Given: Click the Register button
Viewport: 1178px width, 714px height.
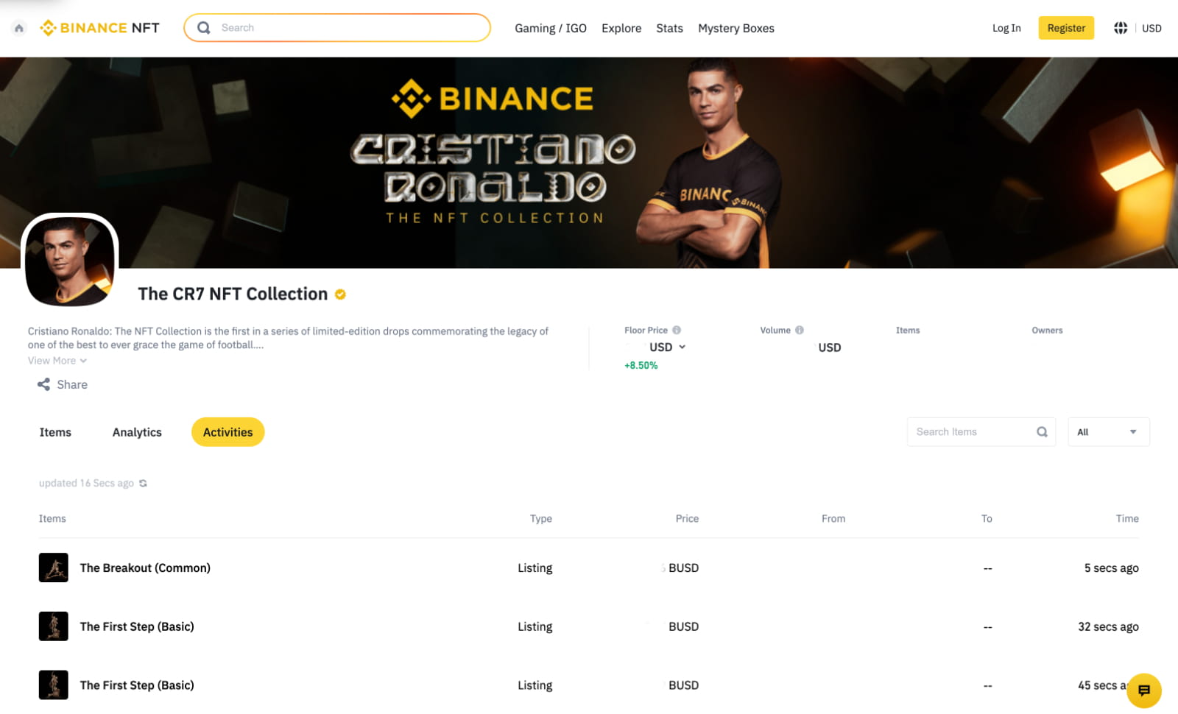Looking at the screenshot, I should point(1065,28).
